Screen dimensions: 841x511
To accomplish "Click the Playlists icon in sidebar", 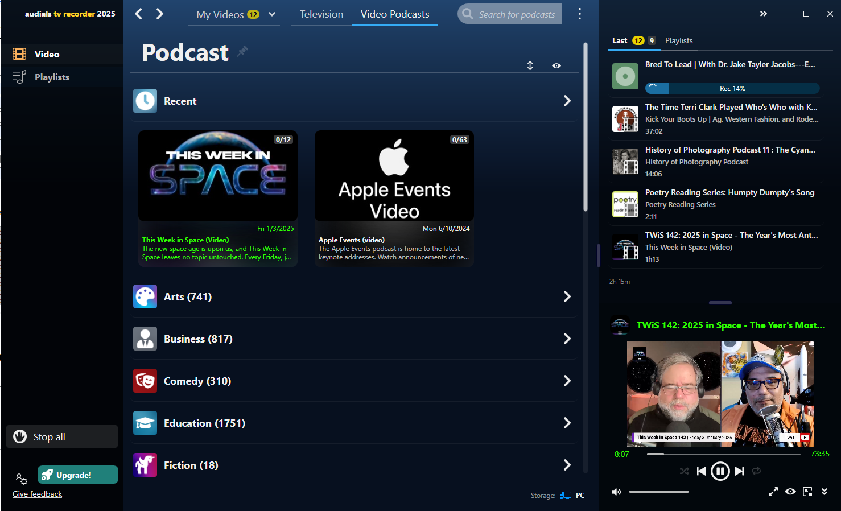I will (19, 77).
